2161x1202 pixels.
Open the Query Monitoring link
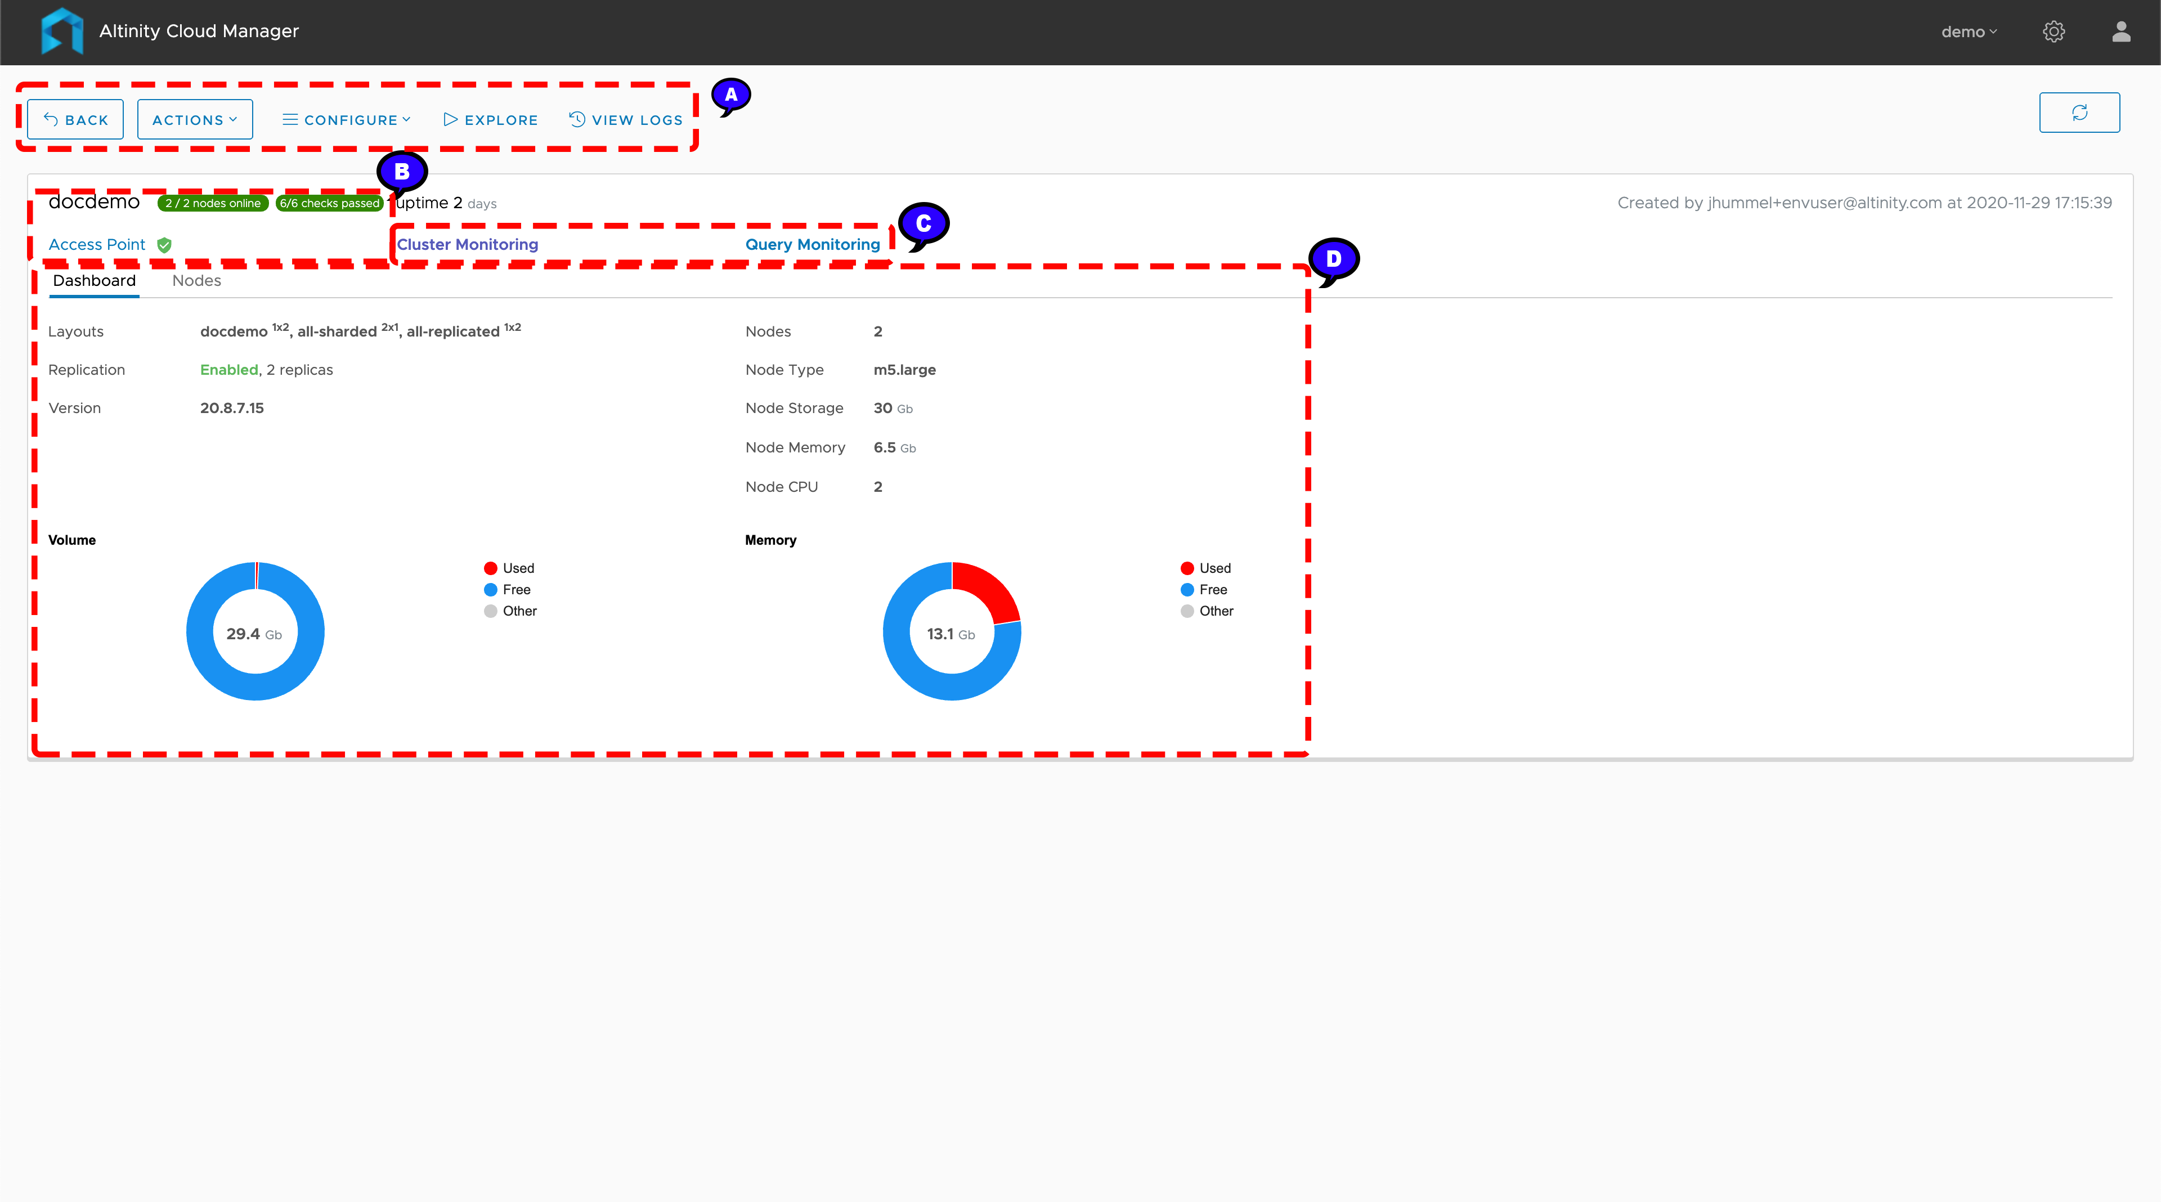coord(812,244)
